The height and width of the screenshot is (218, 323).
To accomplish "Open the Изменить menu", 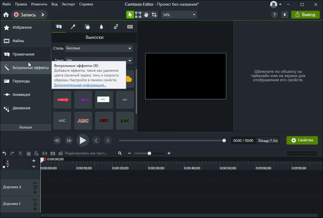I will (39, 4).
